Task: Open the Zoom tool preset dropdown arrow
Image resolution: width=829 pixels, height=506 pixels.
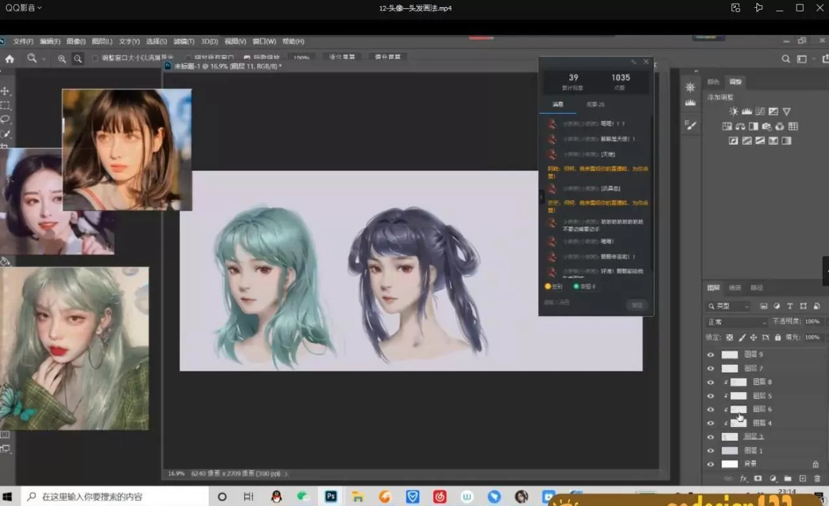Action: [43, 59]
